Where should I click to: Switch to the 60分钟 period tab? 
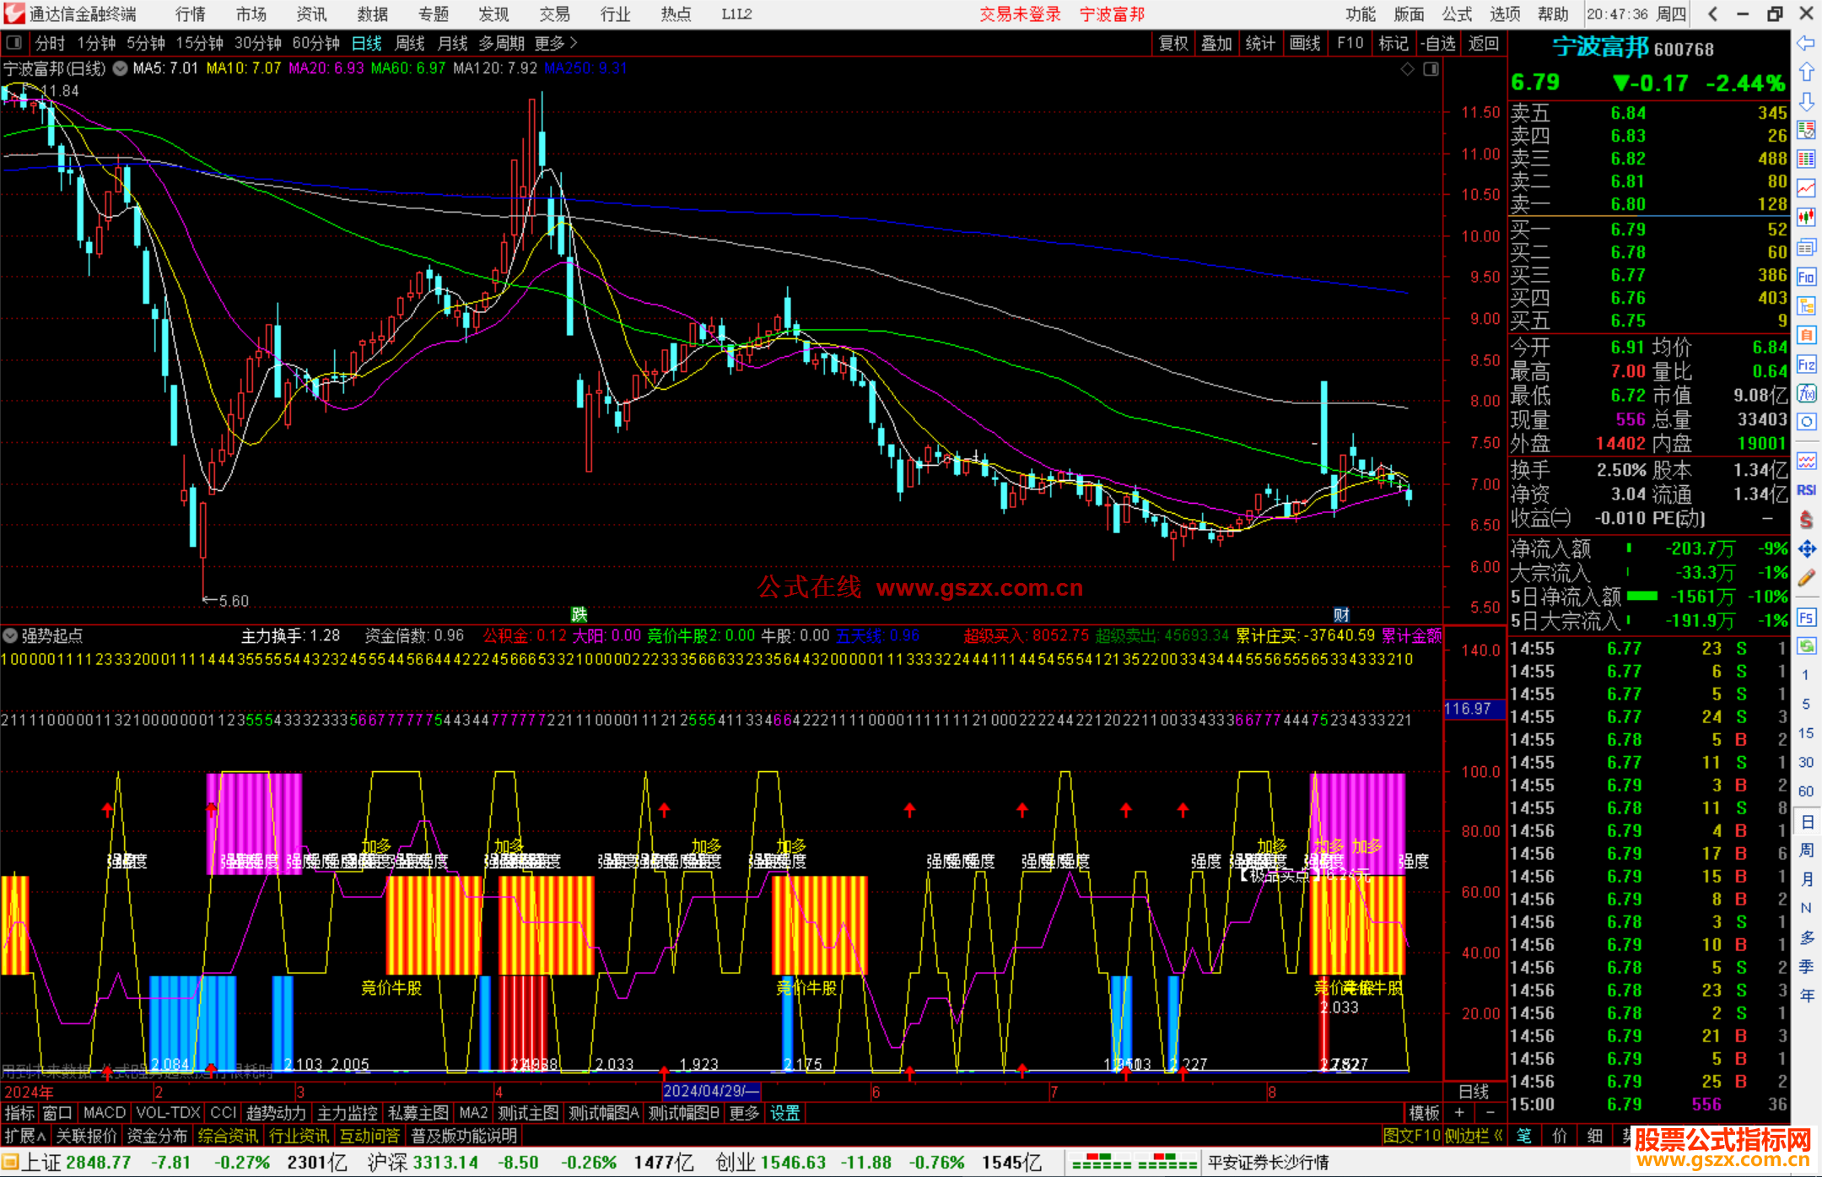[x=315, y=43]
